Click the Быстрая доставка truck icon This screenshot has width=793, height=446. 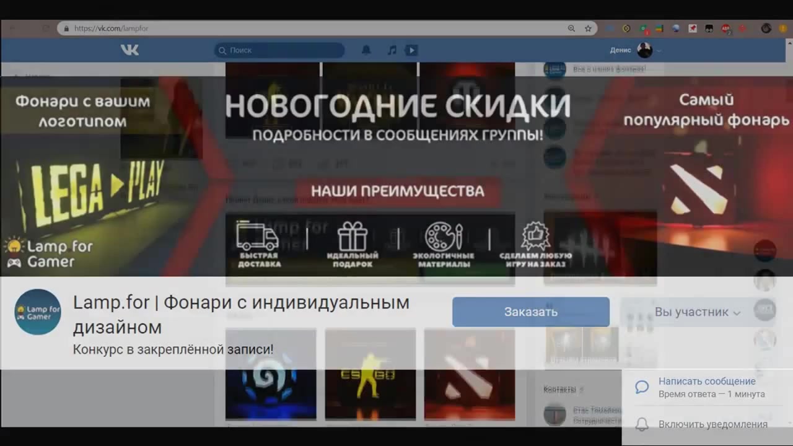258,235
